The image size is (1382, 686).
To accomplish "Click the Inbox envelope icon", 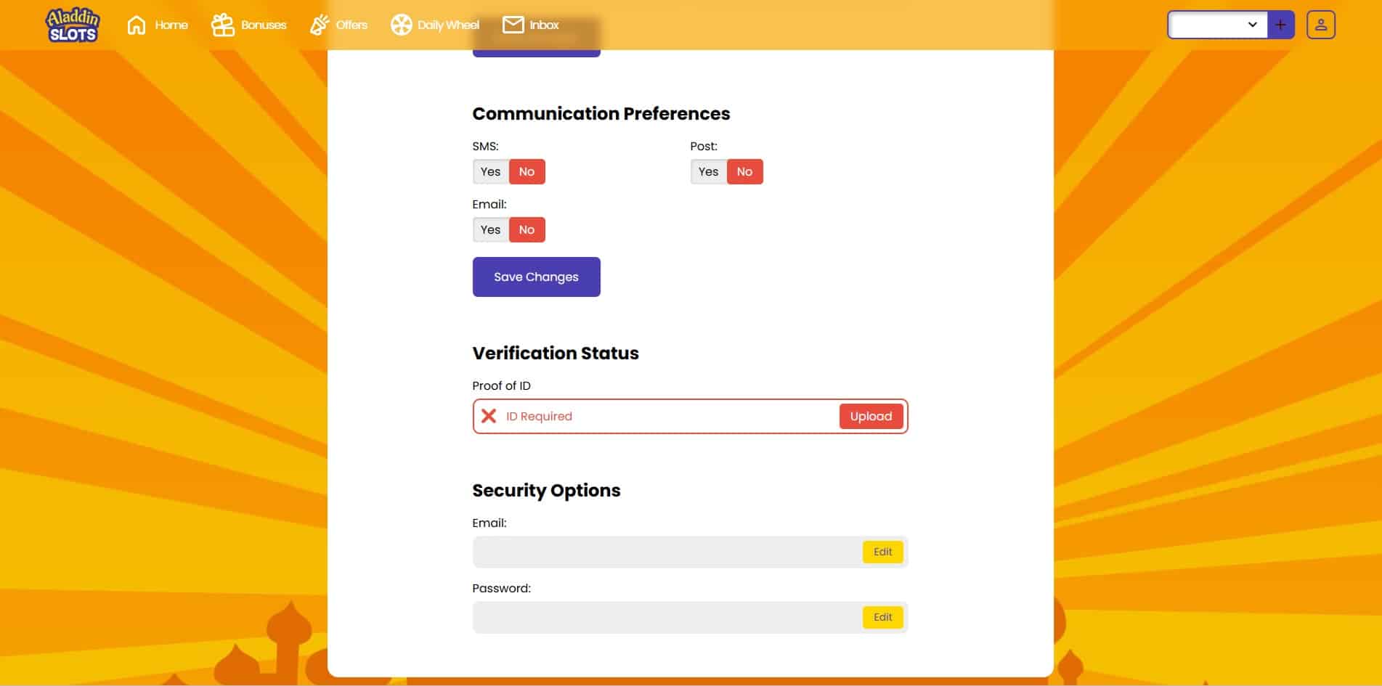I will pos(513,25).
